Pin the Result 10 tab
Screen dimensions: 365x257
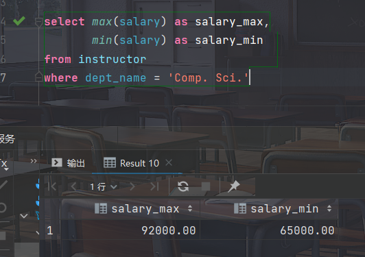[233, 186]
